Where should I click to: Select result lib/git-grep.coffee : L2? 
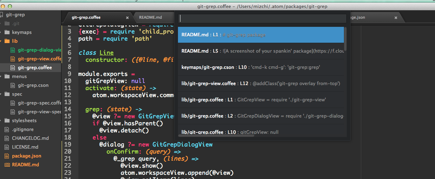[261, 116]
